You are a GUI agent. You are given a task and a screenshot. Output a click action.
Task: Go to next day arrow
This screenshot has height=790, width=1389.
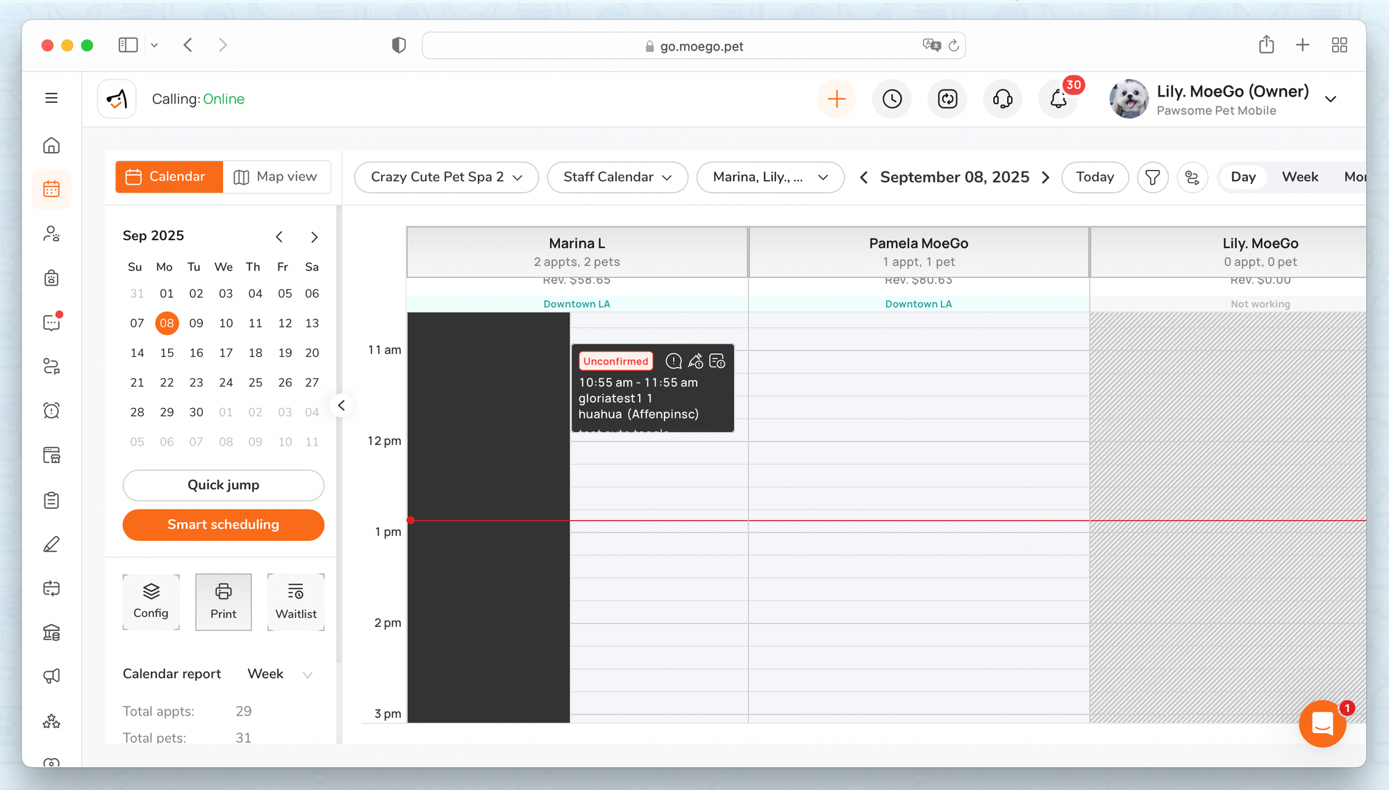(1045, 177)
